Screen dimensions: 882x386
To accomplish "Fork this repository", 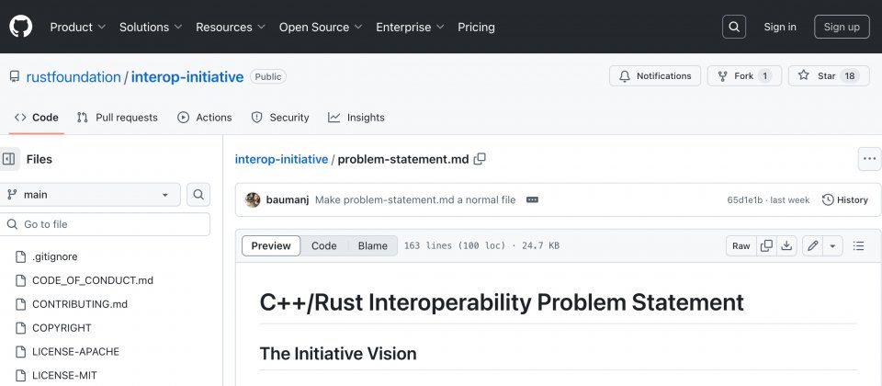I will (x=744, y=76).
